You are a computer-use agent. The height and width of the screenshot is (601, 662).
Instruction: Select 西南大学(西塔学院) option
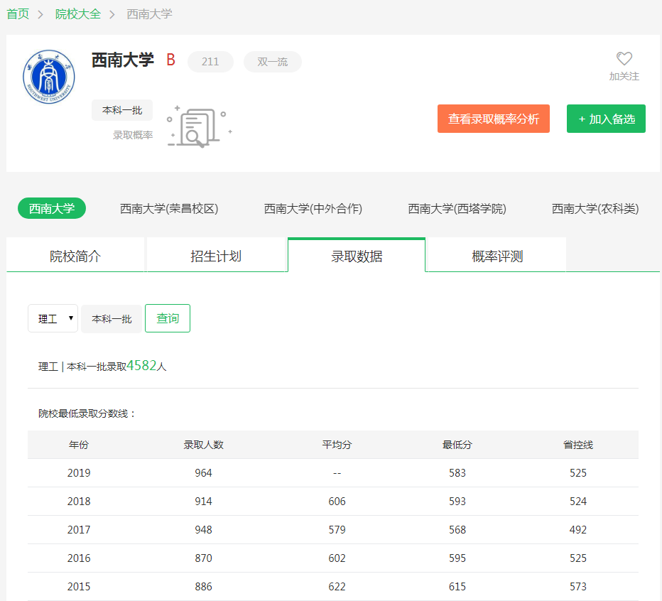coord(457,209)
